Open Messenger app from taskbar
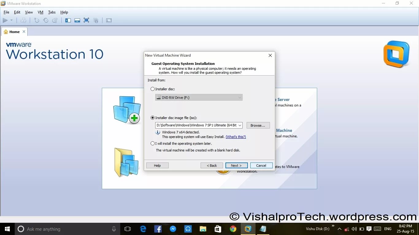Image resolution: width=419 pixels, height=235 pixels. [x=173, y=229]
